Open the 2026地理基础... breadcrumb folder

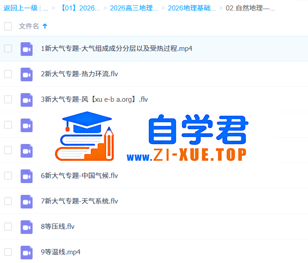coord(192,8)
